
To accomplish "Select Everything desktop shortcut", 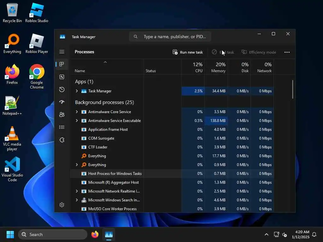I will pos(12,43).
